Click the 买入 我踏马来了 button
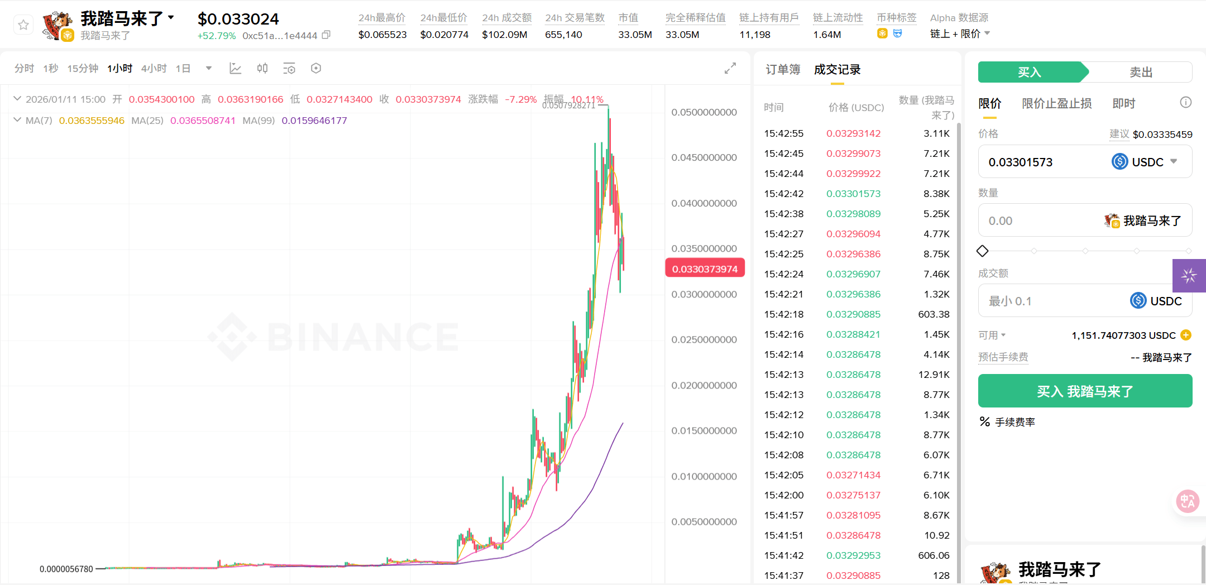 pyautogui.click(x=1085, y=391)
